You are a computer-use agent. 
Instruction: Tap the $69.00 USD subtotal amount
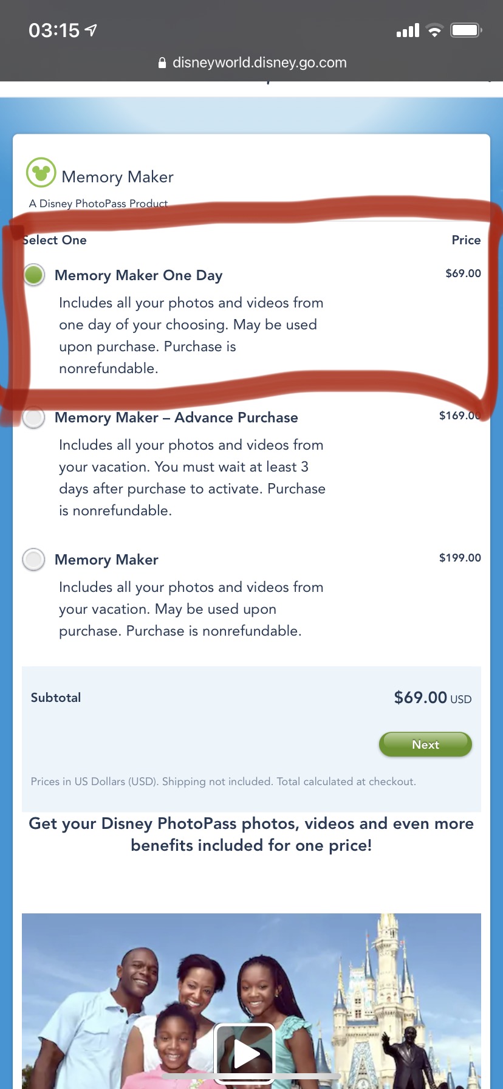coord(432,698)
